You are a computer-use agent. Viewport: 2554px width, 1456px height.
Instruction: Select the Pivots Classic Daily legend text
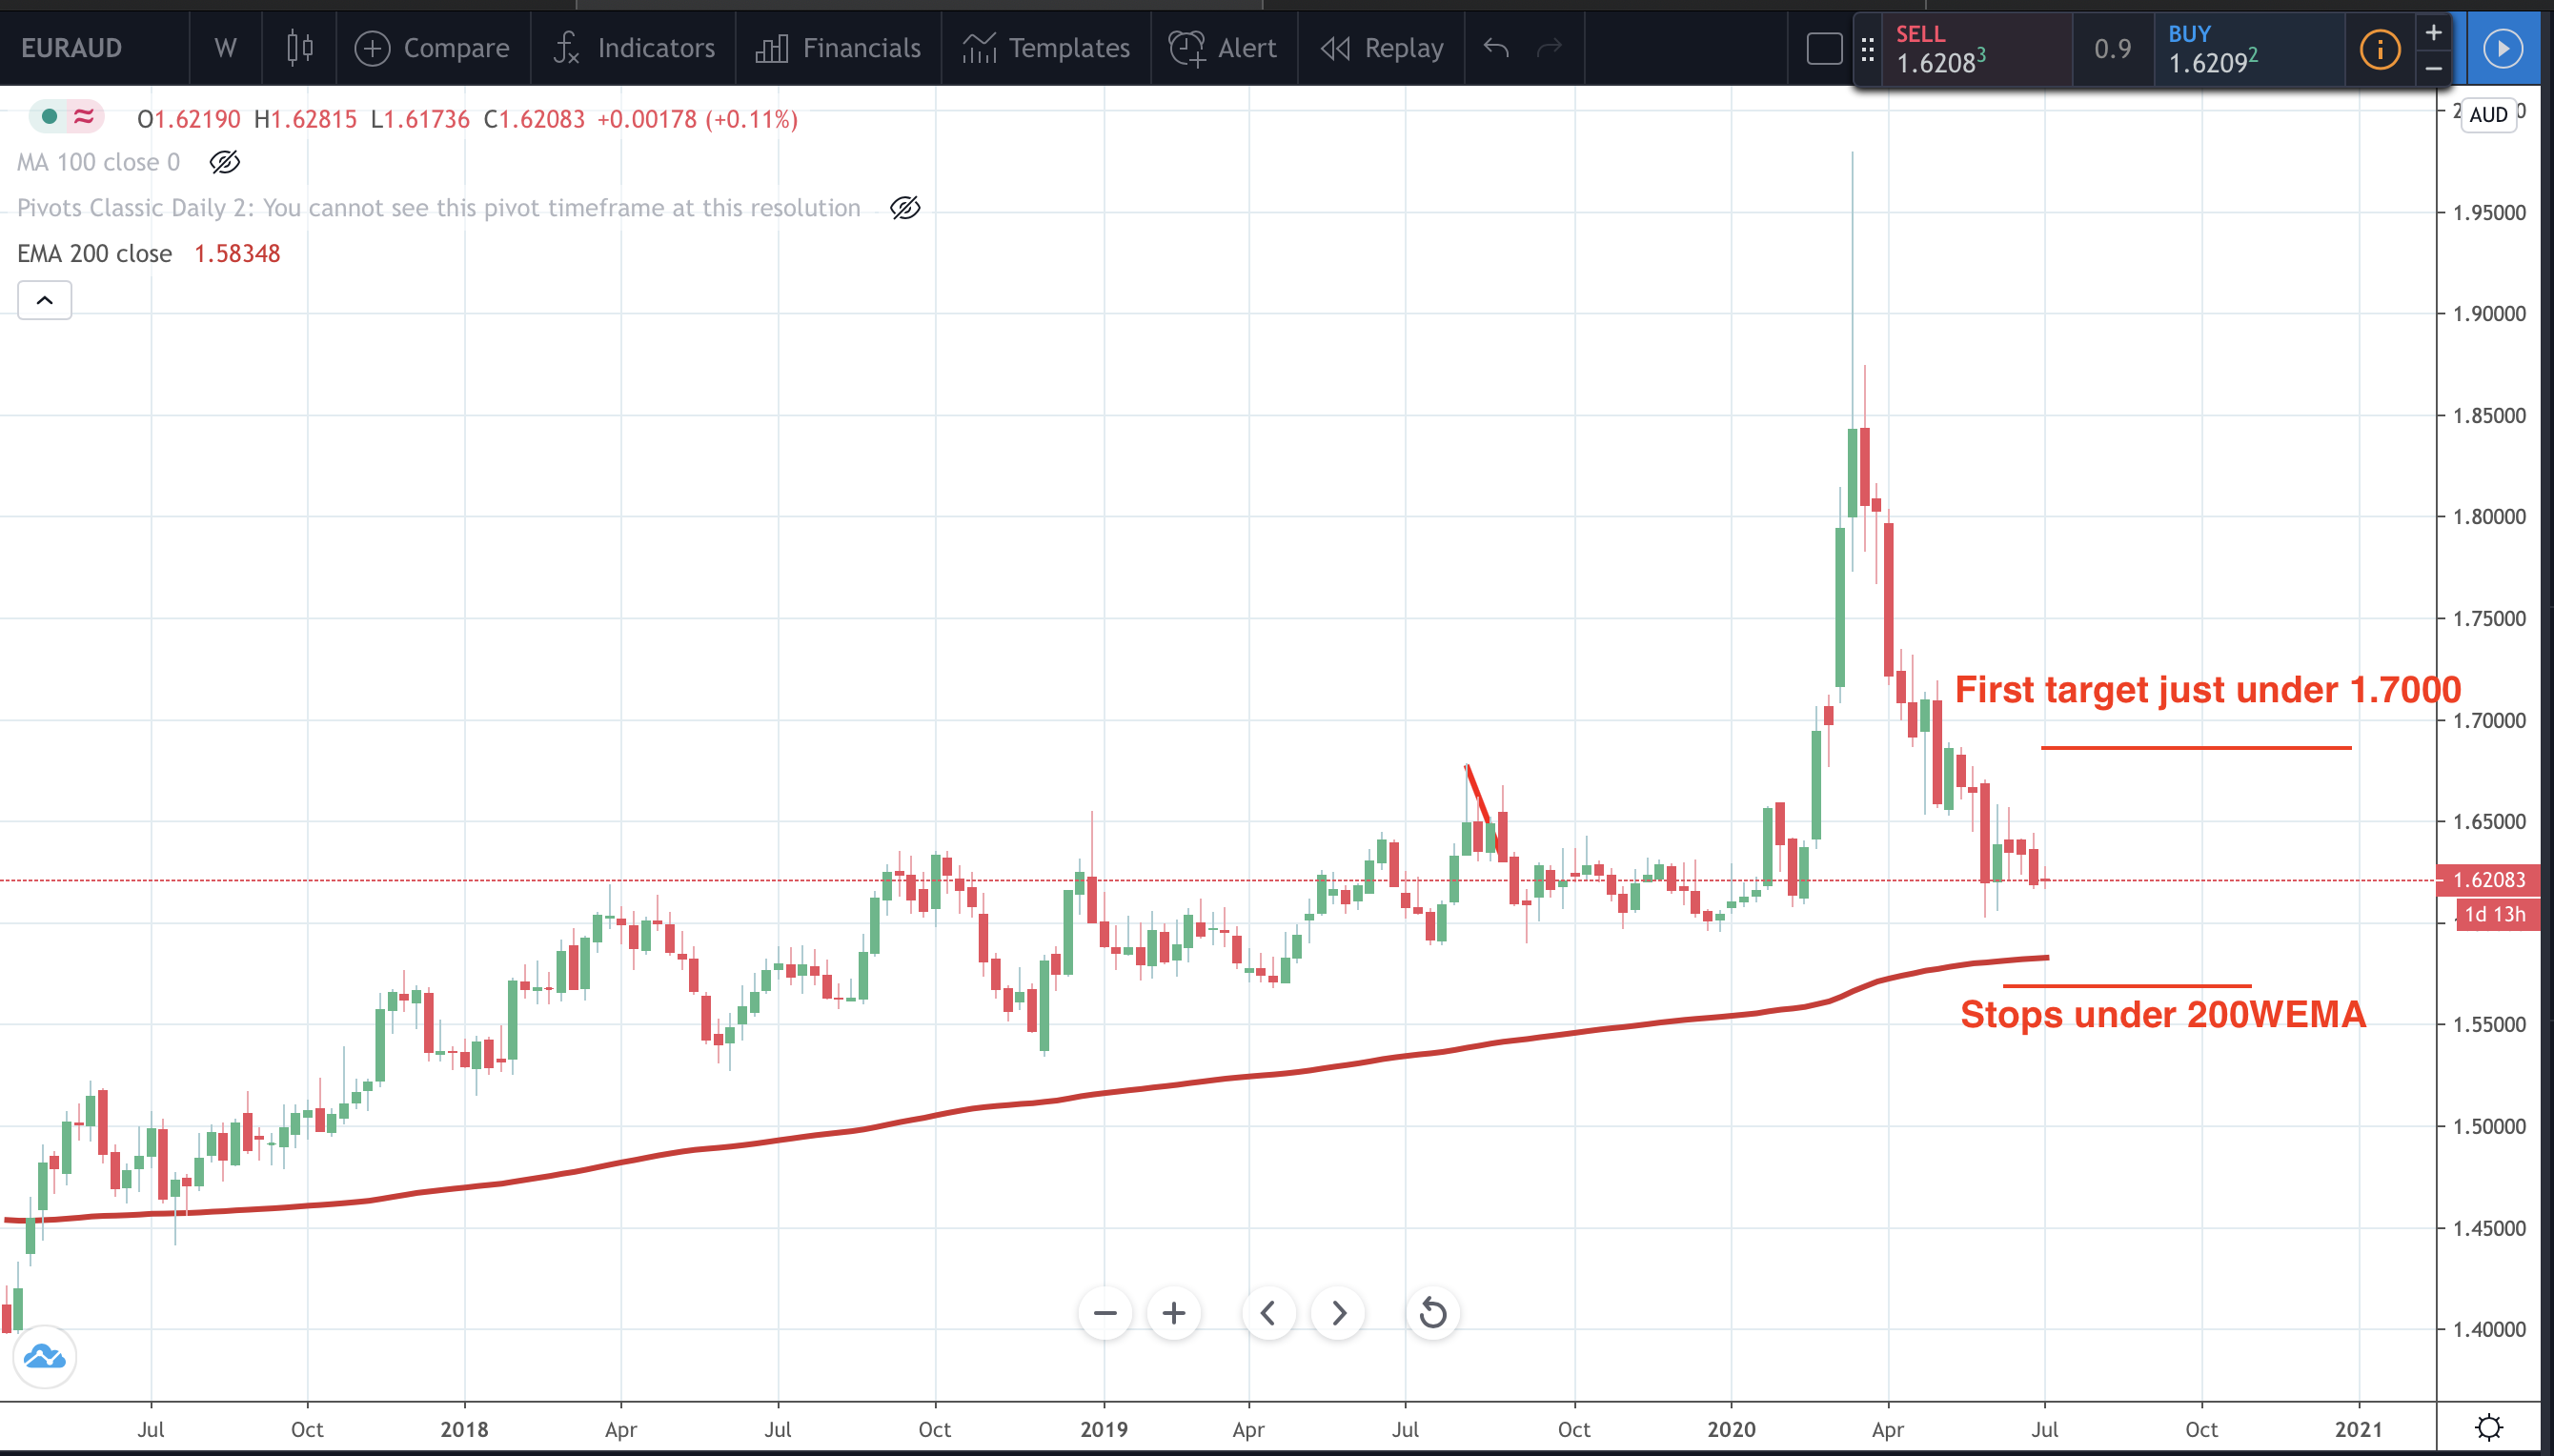[438, 208]
